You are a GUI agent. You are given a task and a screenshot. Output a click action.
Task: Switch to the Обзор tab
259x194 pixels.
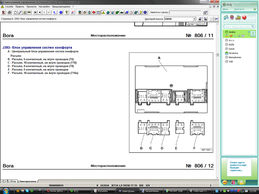click(13, 181)
